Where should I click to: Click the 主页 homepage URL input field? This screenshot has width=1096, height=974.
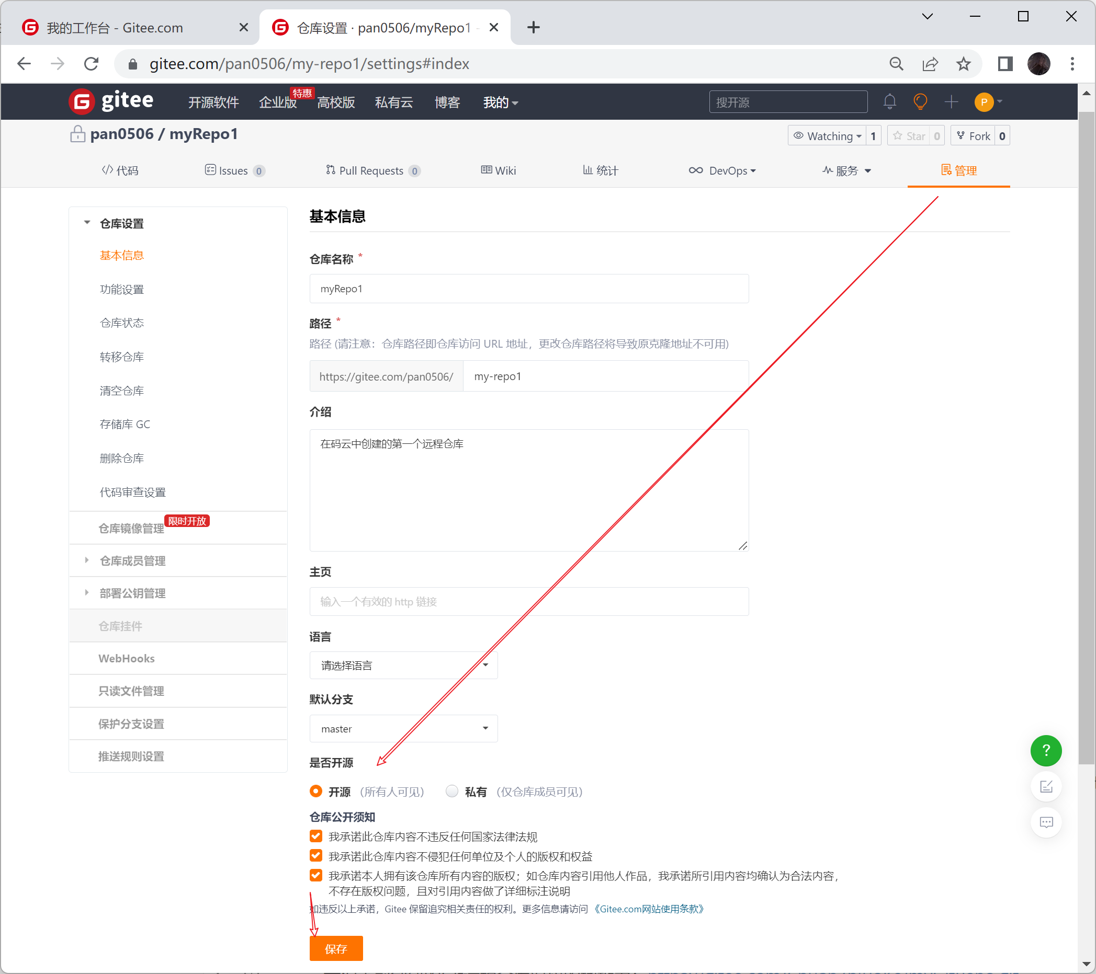coord(528,602)
